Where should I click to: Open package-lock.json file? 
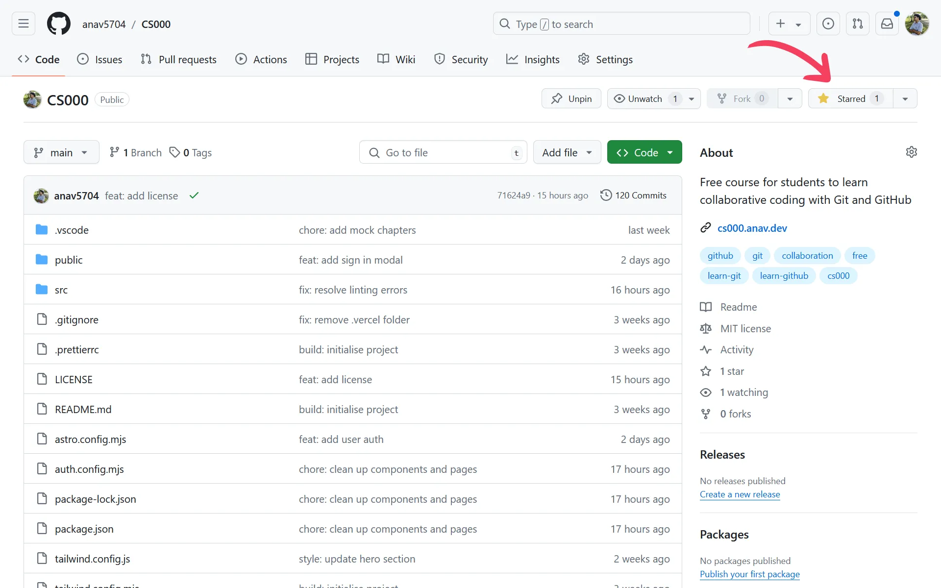pyautogui.click(x=95, y=499)
